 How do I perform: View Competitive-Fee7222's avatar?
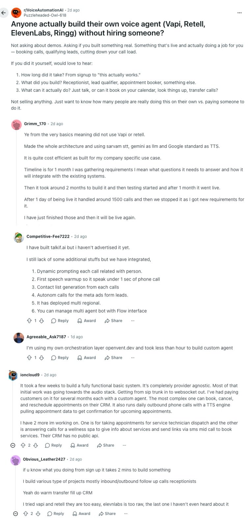[19, 237]
